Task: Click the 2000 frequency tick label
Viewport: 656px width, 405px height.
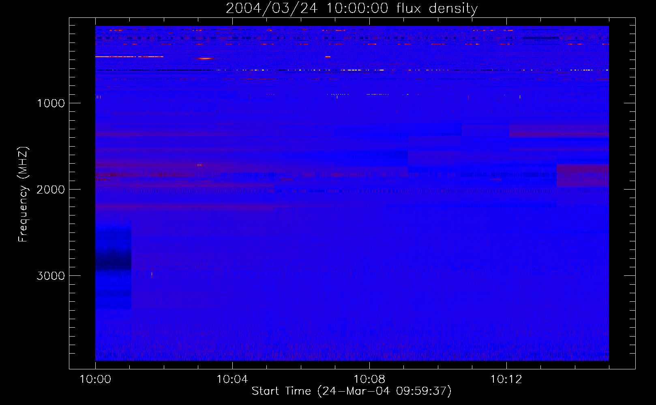Action: [x=51, y=190]
